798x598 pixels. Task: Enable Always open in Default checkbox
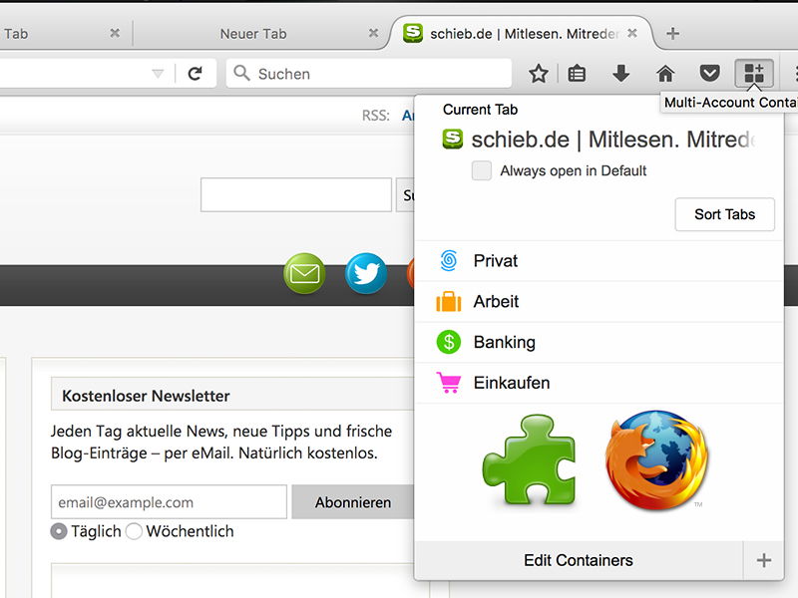point(482,170)
